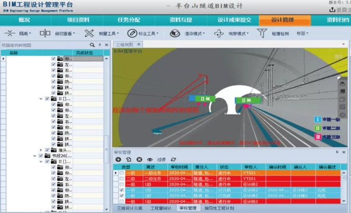Click the refresh icon beside 过滤
The image size is (351, 213).
[173, 159]
